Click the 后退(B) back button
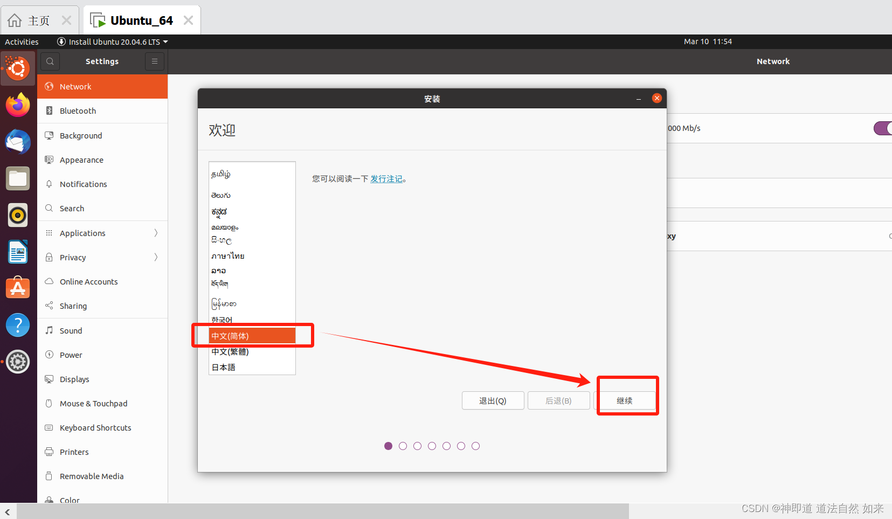The image size is (892, 519). 559,400
